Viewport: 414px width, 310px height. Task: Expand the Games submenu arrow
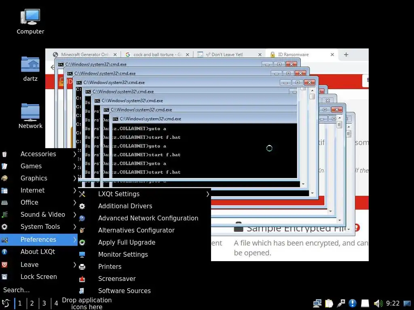75,166
